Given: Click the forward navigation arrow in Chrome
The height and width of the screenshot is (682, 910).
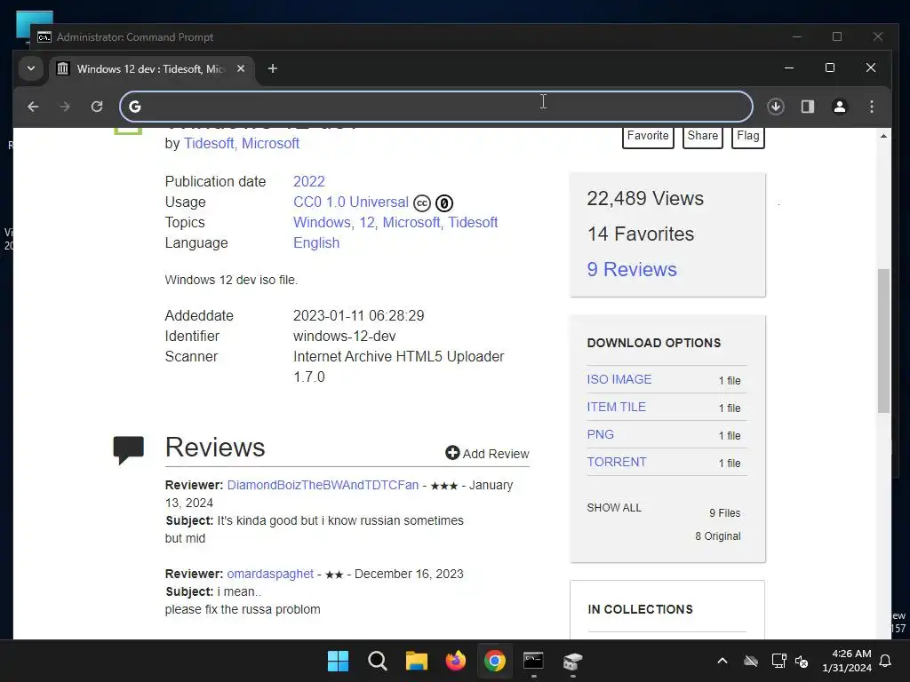Looking at the screenshot, I should 64,107.
